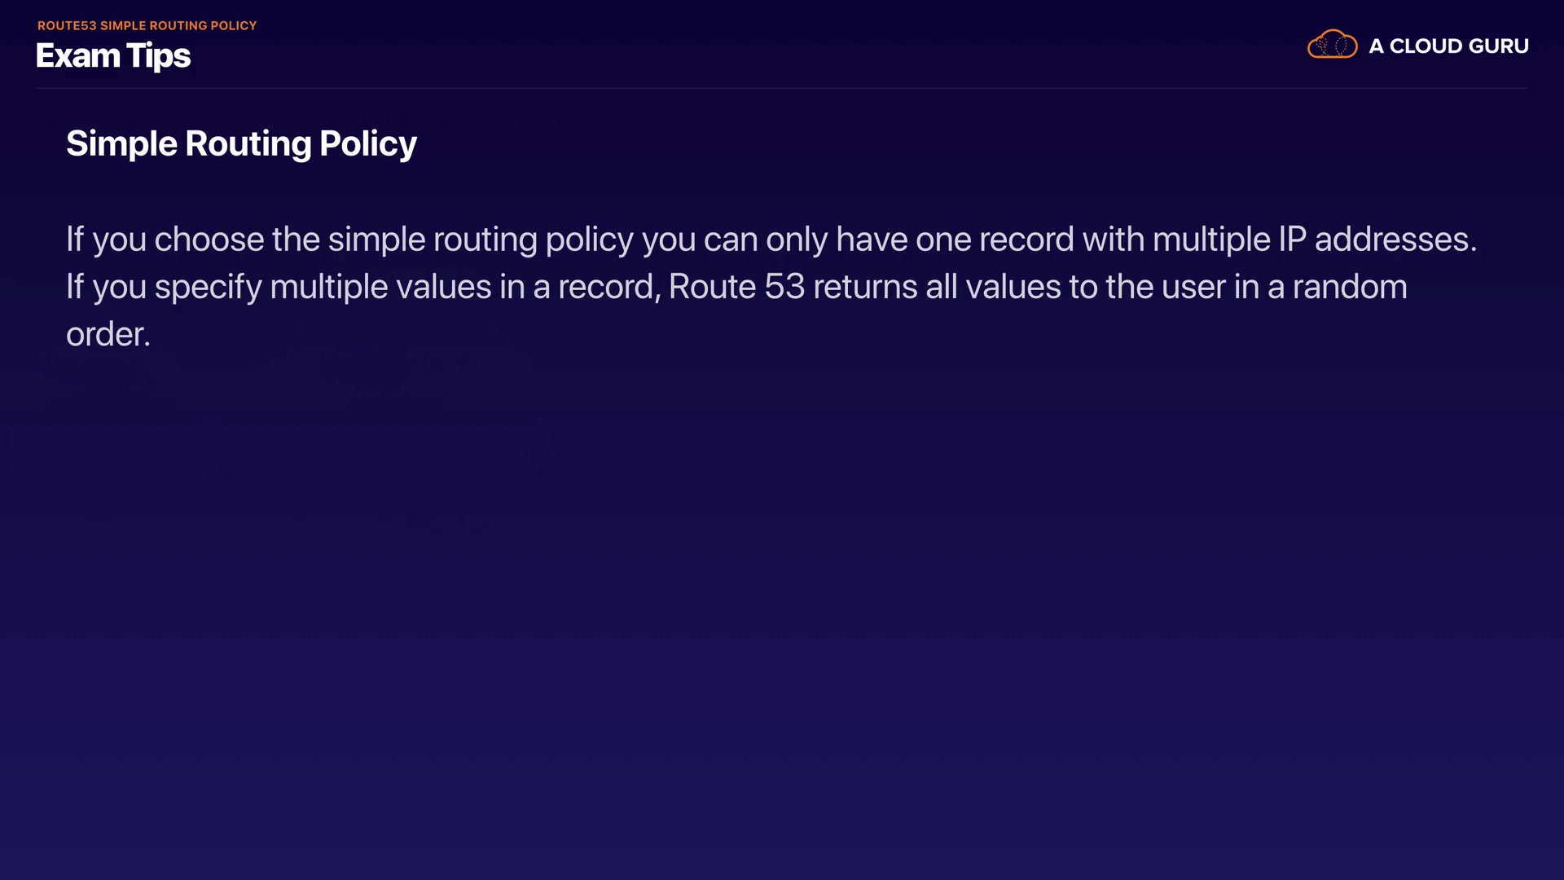Click the word "GURU" in the logo text
Screen dimensions: 1564x880
(1499, 46)
